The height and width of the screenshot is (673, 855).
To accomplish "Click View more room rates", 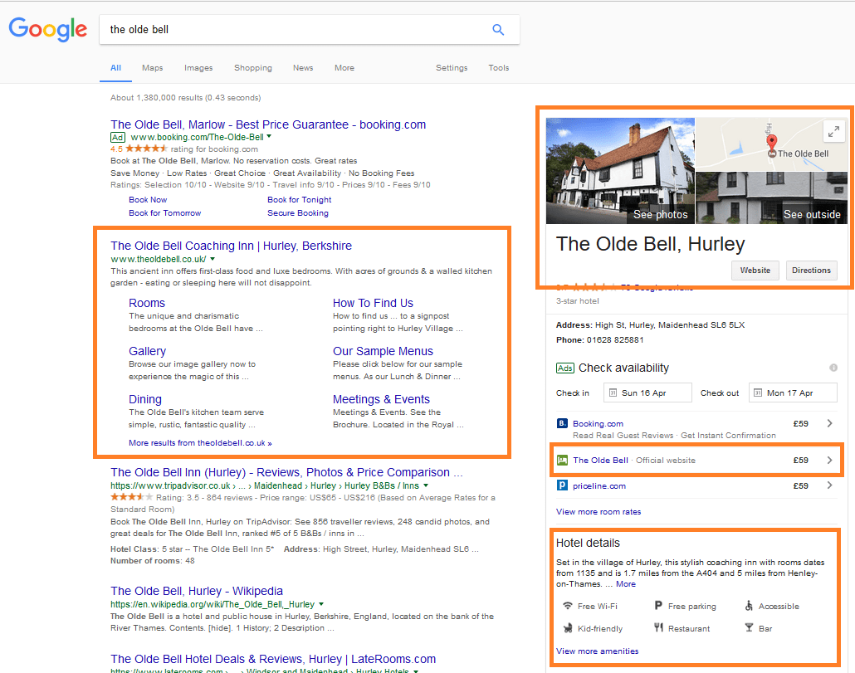I will pyautogui.click(x=598, y=511).
